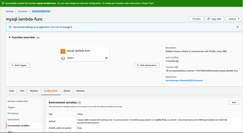Click the 'default' environment variable key
This screenshot has width=243, height=133.
(52, 121)
